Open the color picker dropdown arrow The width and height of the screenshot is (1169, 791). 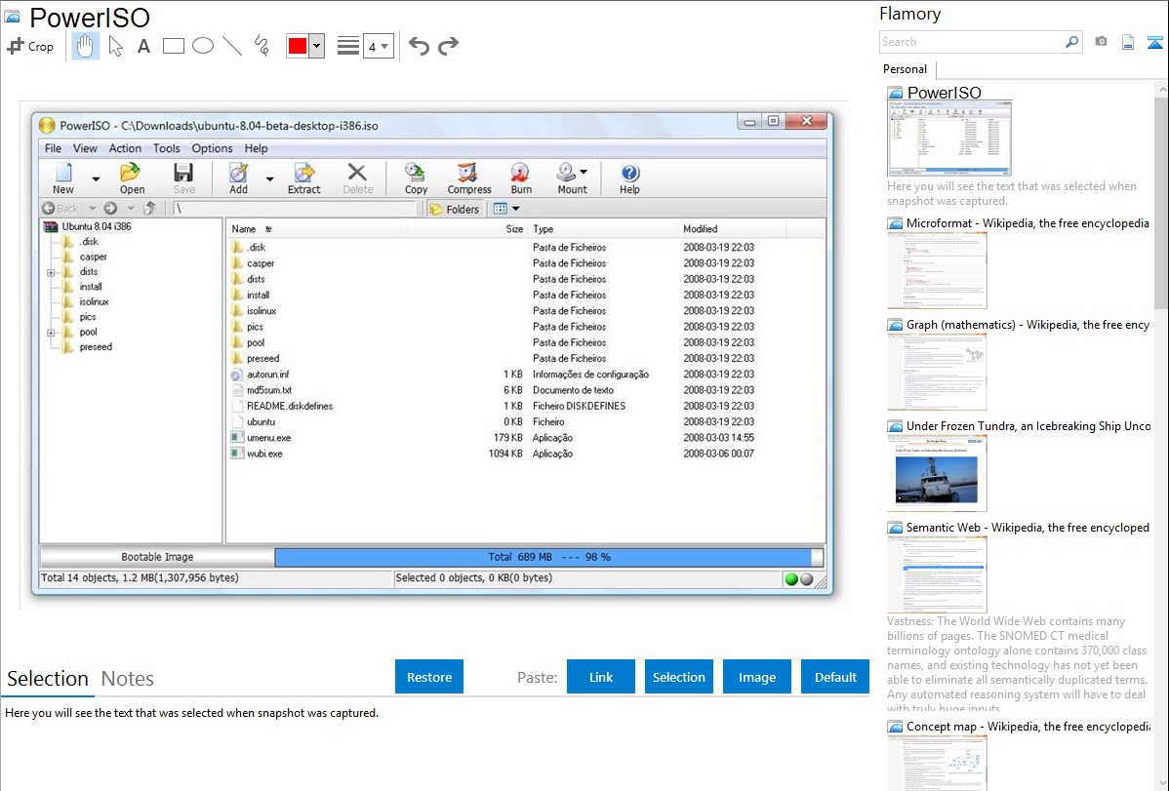[316, 46]
